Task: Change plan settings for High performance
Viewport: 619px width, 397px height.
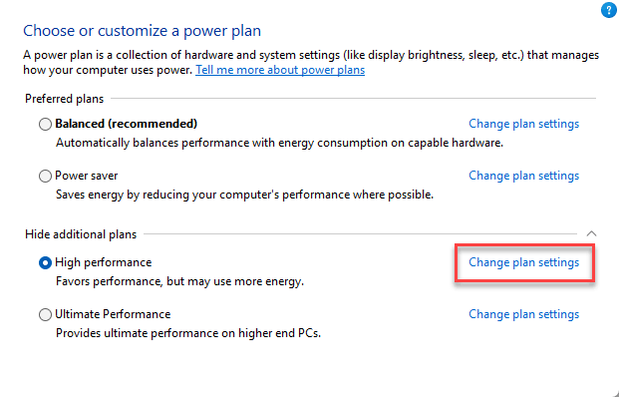Action: [x=524, y=262]
